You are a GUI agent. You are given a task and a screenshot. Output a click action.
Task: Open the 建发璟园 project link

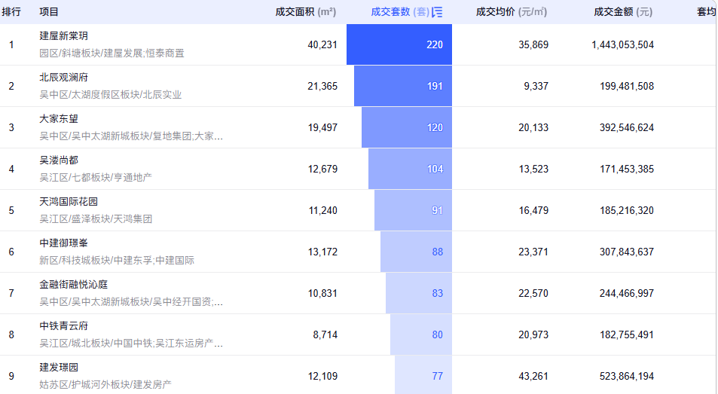pos(59,368)
